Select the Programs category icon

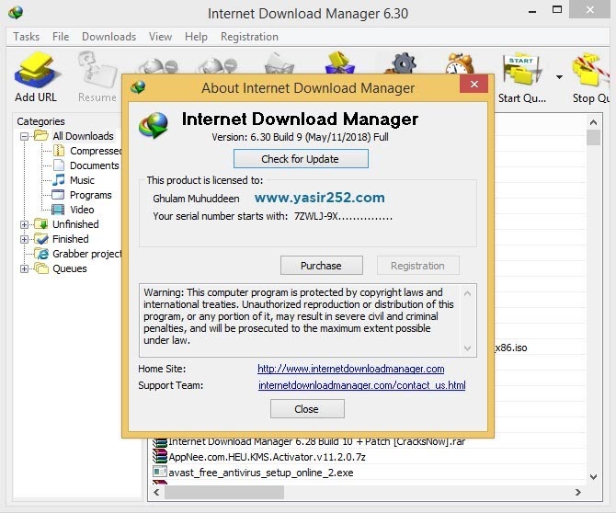pos(58,194)
